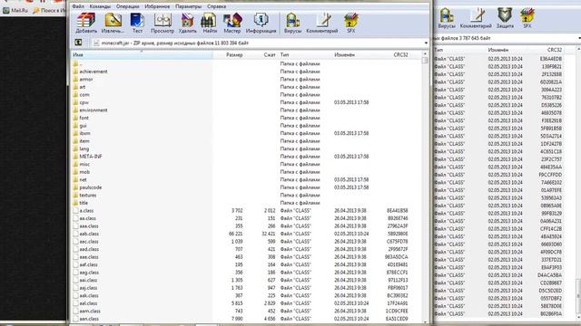Image resolution: width=581 pixels, height=326 pixels.
Task: Click the folder icon of the META-INF row
Action: point(75,157)
